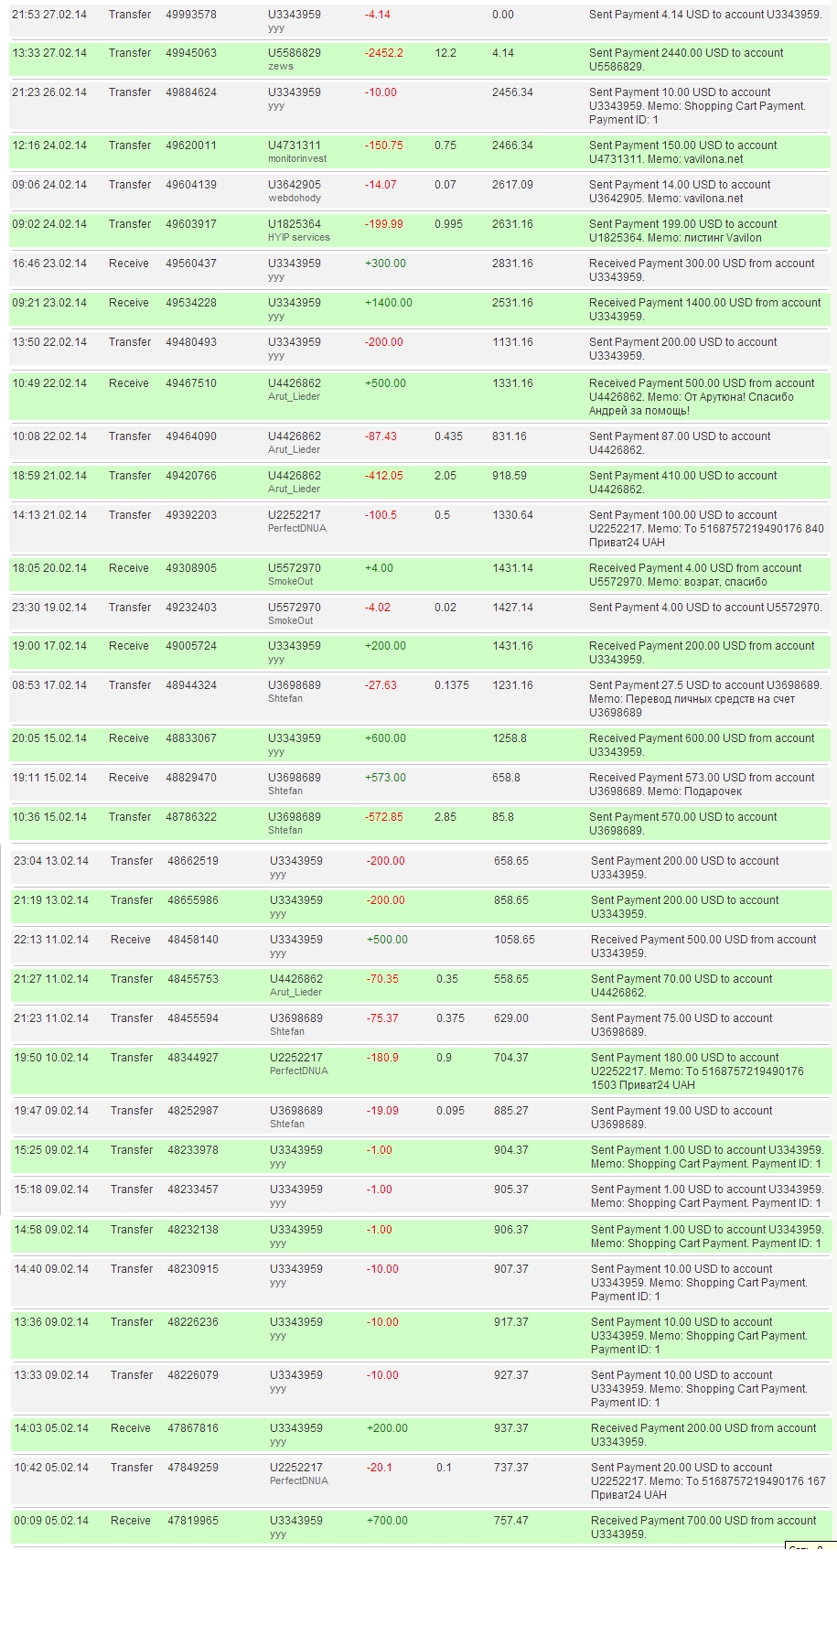Click account U1825364 HYIP services
837x1647 pixels.
[299, 231]
